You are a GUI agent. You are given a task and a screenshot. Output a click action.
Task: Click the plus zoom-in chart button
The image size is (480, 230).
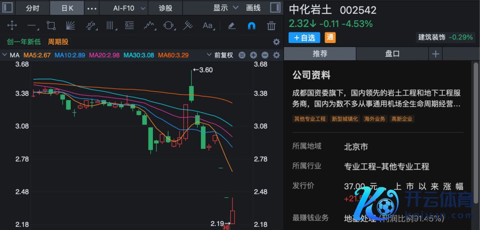click(x=253, y=55)
